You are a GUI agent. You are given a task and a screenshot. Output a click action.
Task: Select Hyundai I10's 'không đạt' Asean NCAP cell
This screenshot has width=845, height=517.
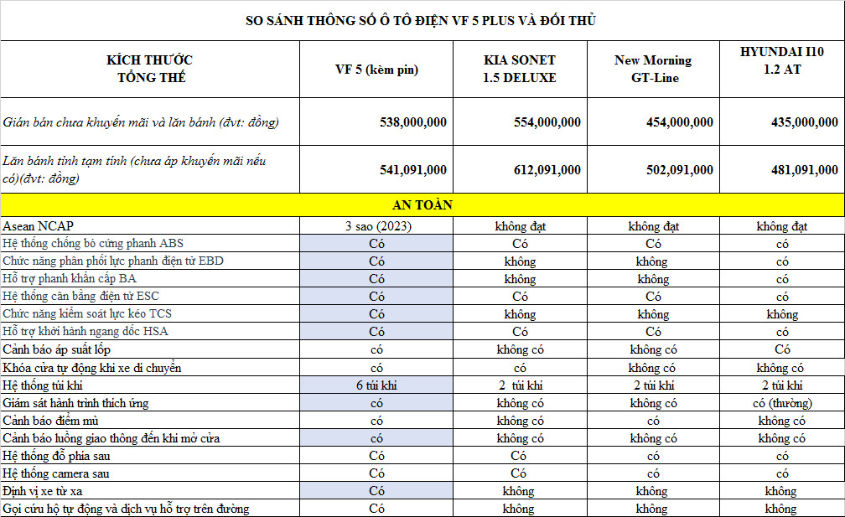tap(781, 226)
